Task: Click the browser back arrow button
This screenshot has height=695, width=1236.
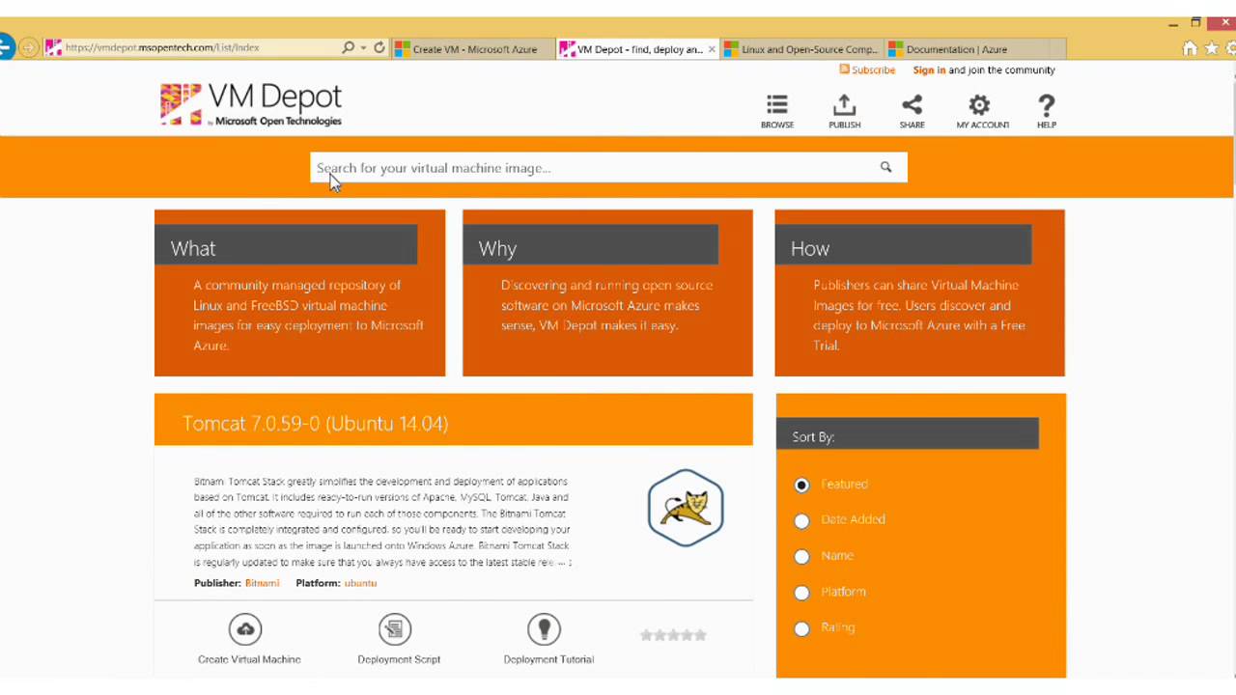Action: pos(6,47)
